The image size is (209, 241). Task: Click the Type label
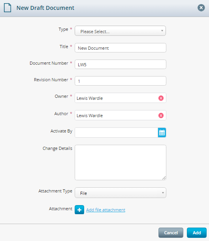pos(63,29)
